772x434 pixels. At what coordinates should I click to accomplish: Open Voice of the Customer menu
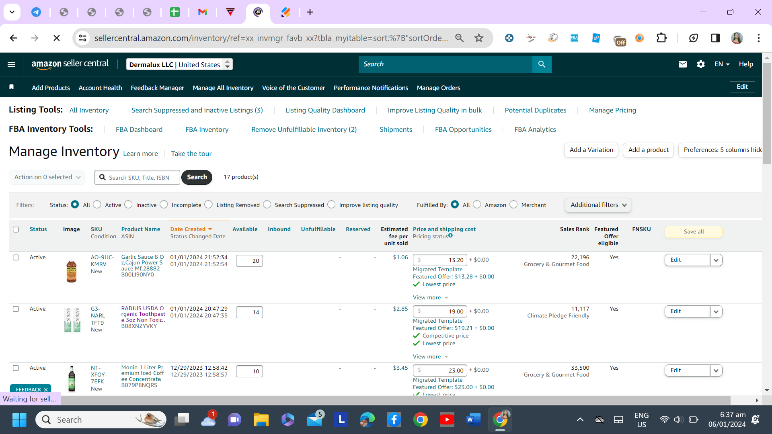(x=294, y=88)
